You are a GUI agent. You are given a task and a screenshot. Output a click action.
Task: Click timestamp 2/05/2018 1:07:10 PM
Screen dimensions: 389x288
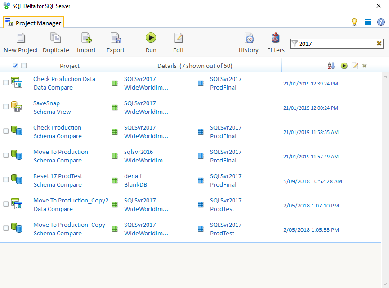311,206
